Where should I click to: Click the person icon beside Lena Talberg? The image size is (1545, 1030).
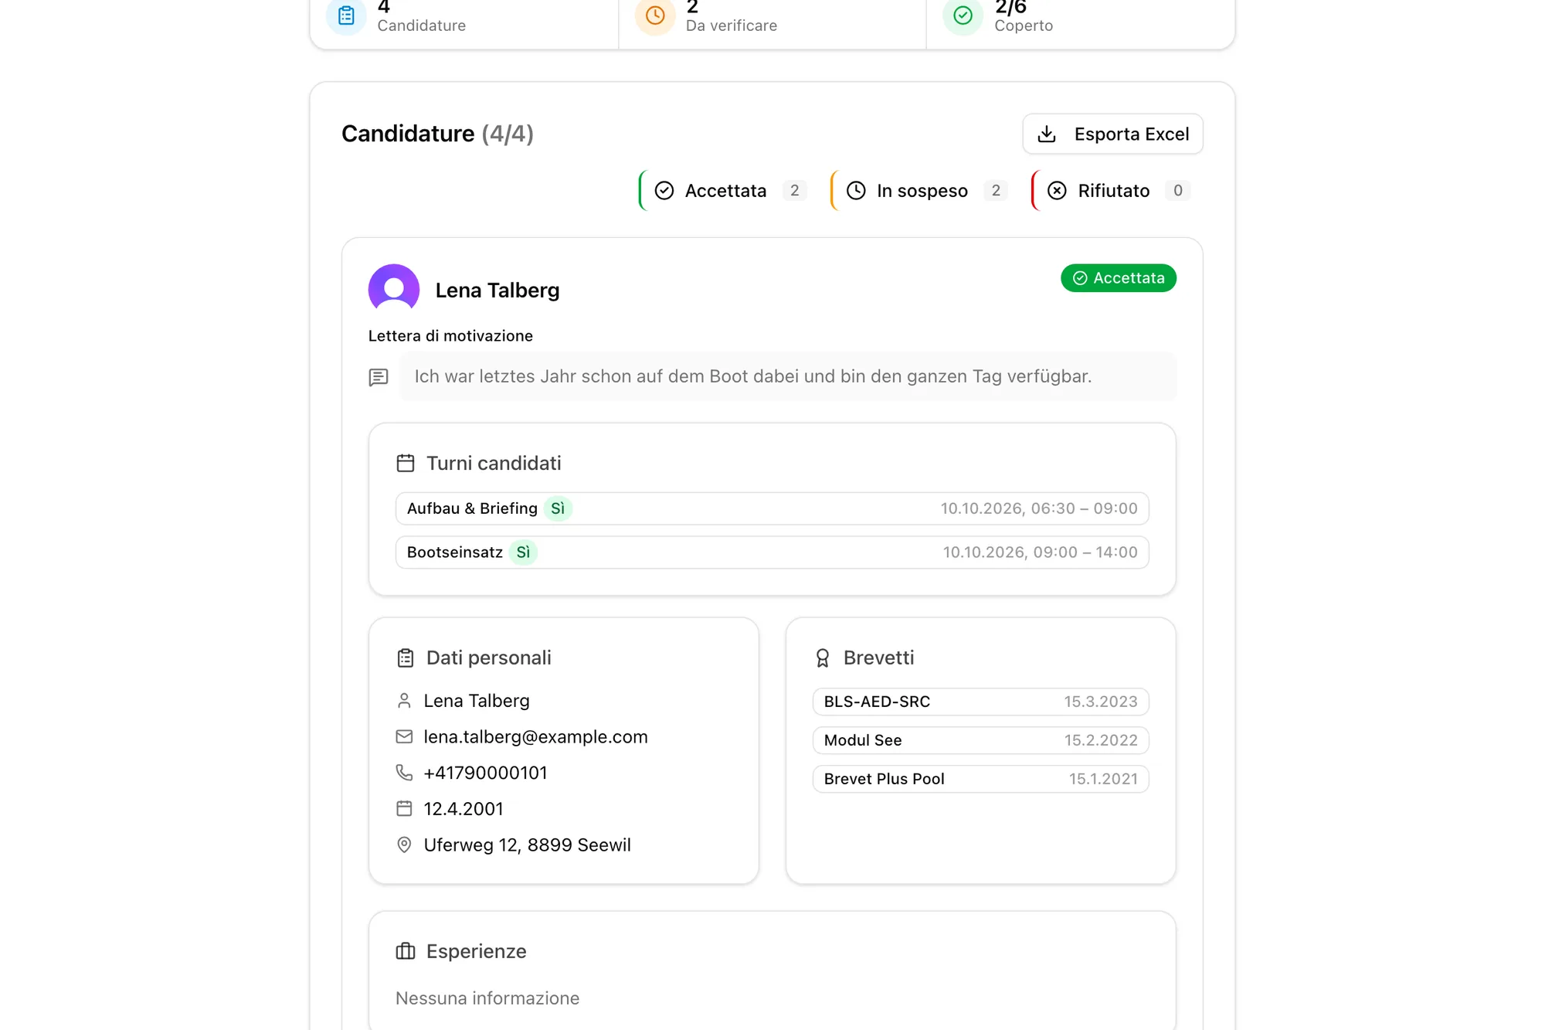pos(404,701)
